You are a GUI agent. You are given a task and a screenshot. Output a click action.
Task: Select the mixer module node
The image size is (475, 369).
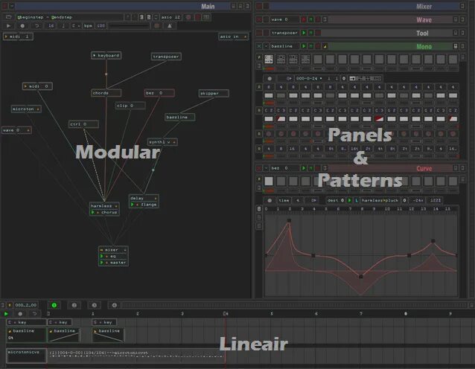[113, 250]
